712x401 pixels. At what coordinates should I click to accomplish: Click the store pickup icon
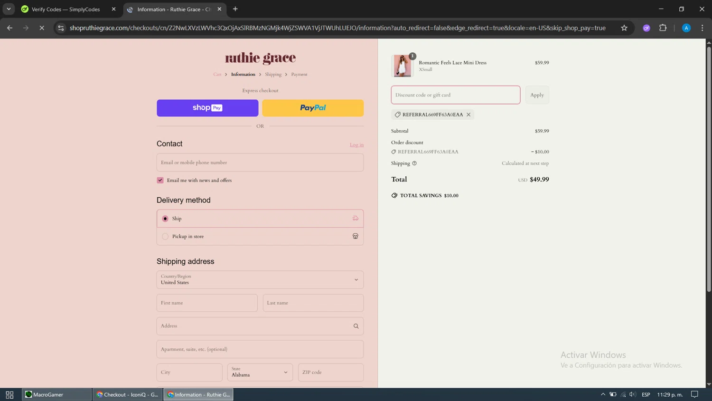(355, 236)
